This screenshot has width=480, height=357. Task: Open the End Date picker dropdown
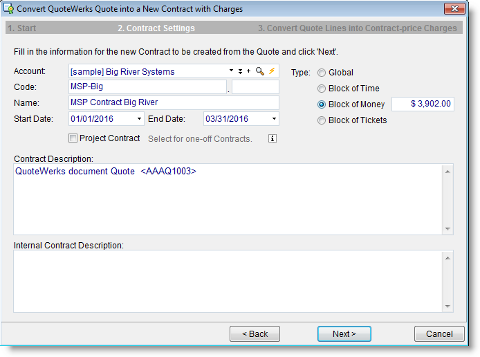(274, 119)
